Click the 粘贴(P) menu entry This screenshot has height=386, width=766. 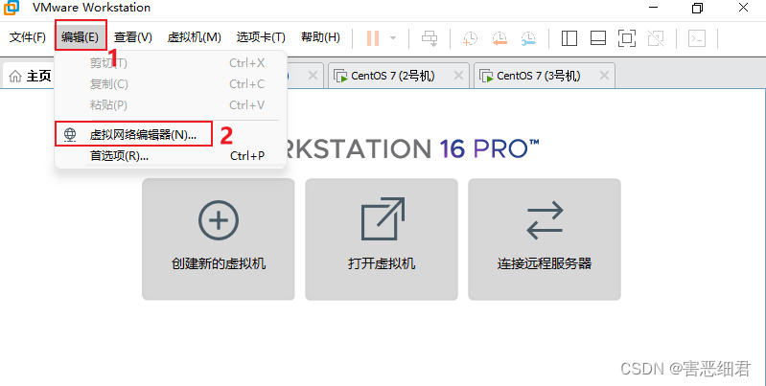[x=168, y=105]
